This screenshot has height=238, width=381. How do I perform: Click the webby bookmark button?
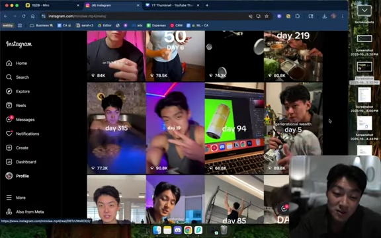click(x=8, y=25)
